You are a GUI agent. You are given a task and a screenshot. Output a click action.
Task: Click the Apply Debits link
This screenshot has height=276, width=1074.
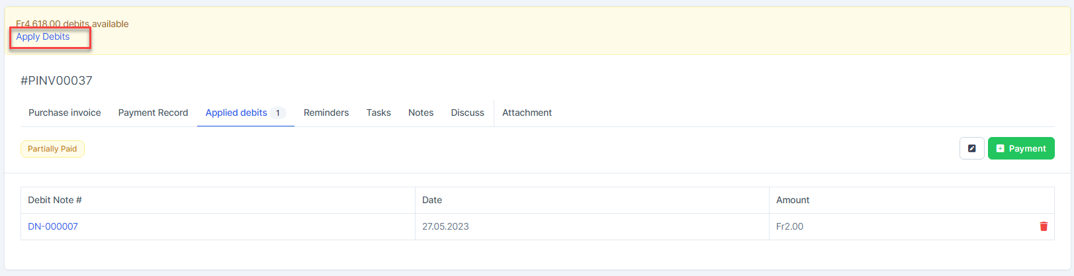coord(43,37)
